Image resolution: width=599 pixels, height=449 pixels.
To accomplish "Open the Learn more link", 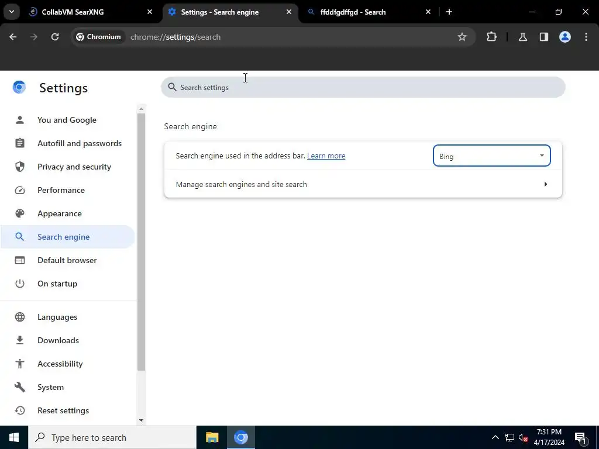I will (x=326, y=156).
